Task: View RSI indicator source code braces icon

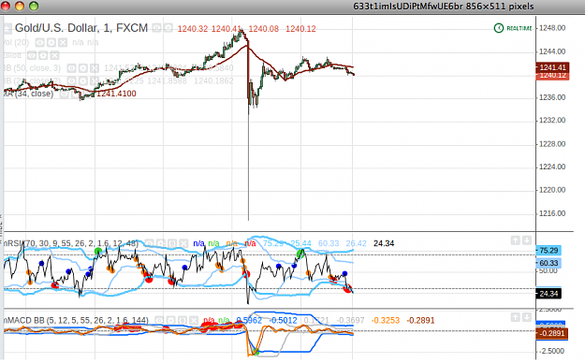Action: click(x=171, y=243)
